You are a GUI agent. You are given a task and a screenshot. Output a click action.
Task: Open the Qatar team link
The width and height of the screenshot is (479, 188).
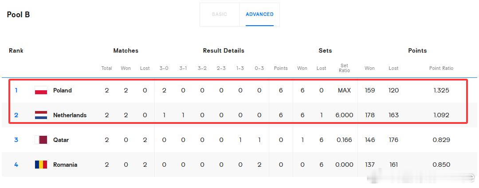tap(61, 140)
